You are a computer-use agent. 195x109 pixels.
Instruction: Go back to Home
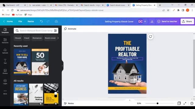coord(8,21)
